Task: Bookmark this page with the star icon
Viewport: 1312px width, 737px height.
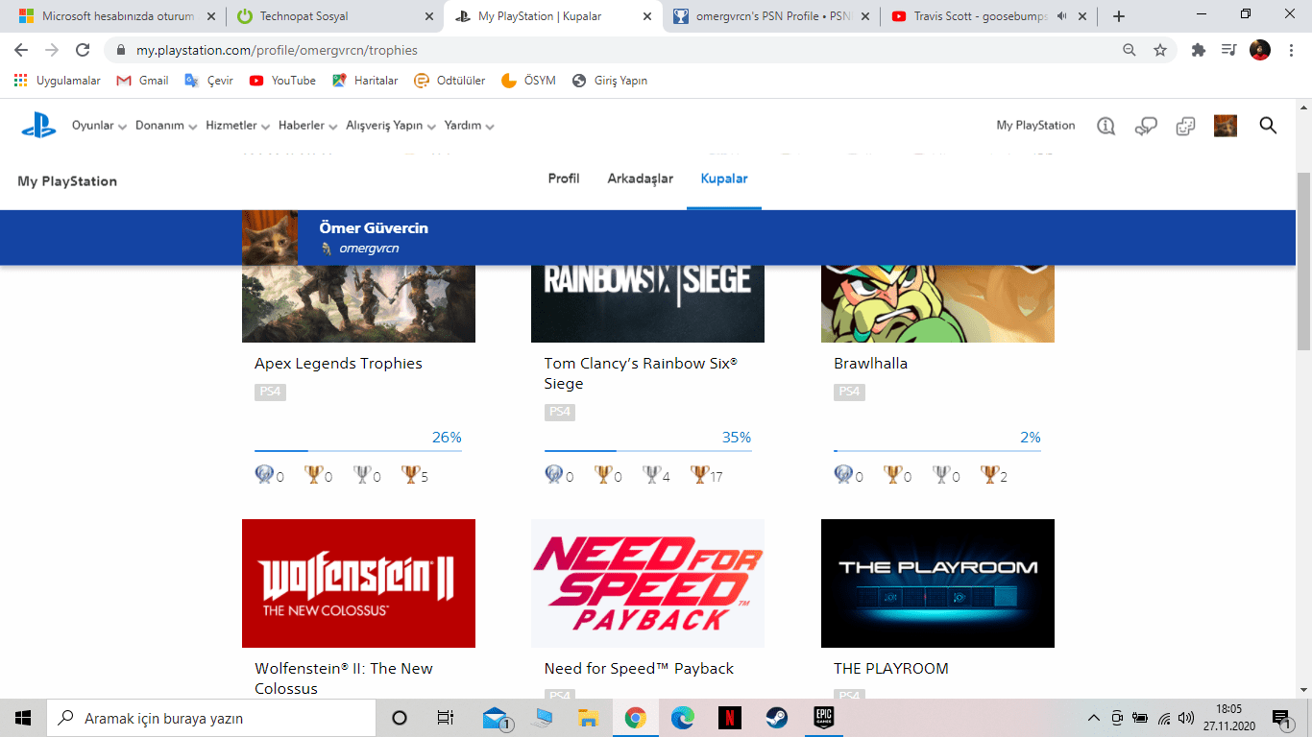Action: coord(1160,50)
